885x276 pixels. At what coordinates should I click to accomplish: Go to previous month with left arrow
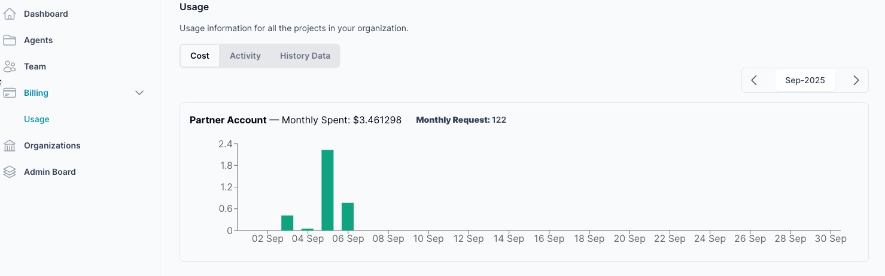click(754, 80)
